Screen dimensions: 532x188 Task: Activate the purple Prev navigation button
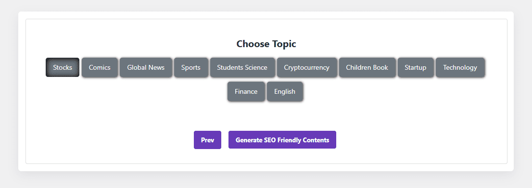point(208,140)
